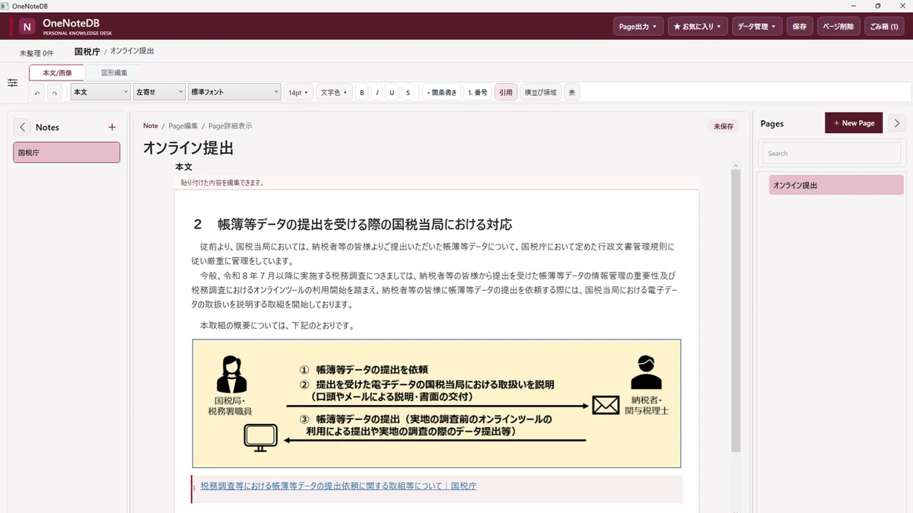913x513 pixels.
Task: Apply 箇条書き bullet list formatting
Action: point(442,92)
